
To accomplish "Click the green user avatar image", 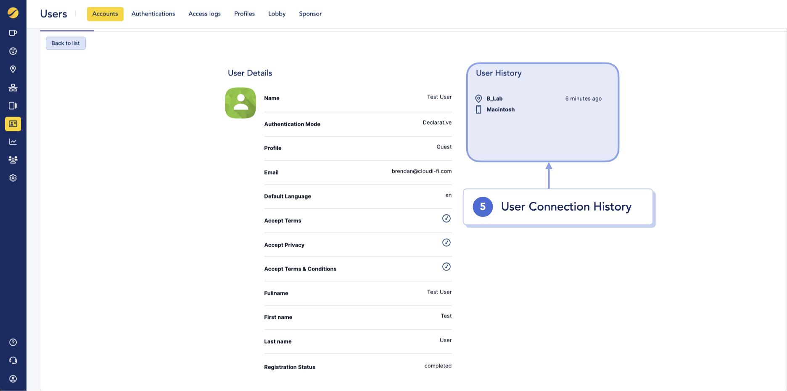I will pos(240,103).
